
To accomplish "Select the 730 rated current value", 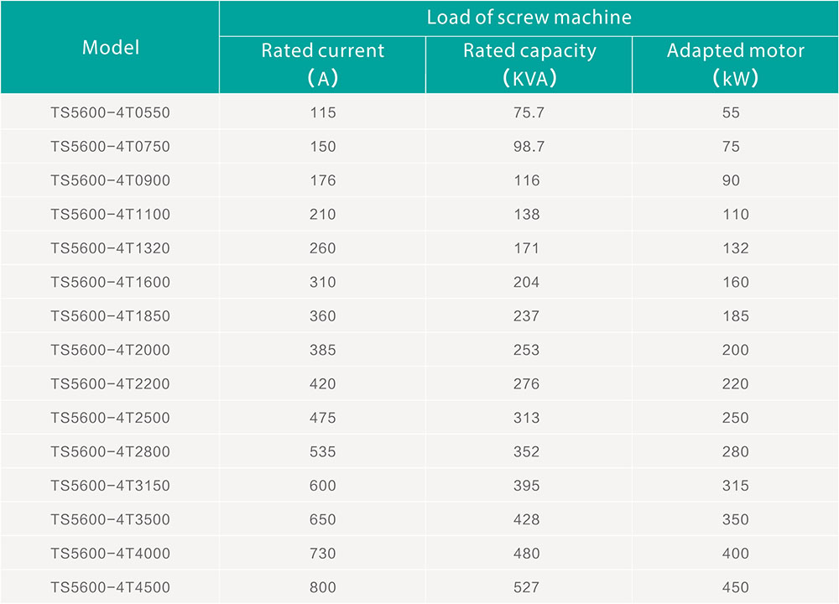I will click(x=322, y=554).
